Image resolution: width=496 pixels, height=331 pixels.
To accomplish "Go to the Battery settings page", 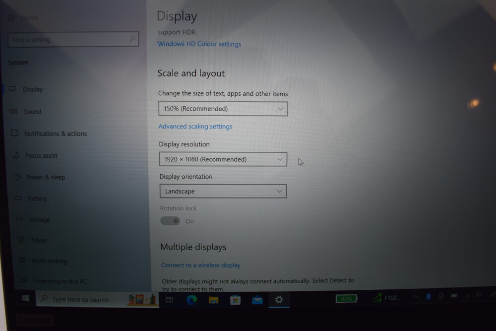I will (x=37, y=199).
